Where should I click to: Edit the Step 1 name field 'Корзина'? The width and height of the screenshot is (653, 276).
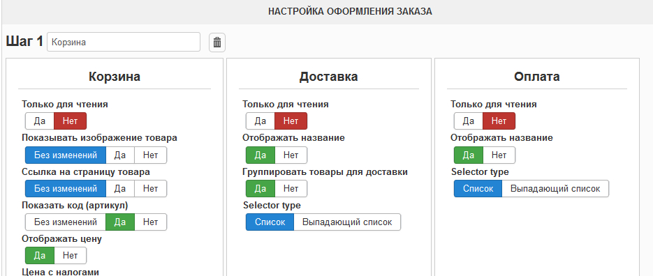124,42
